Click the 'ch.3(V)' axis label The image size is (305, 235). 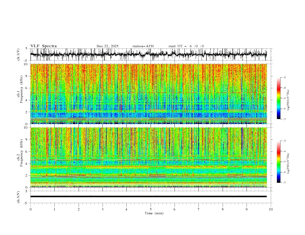pyautogui.click(x=18, y=197)
